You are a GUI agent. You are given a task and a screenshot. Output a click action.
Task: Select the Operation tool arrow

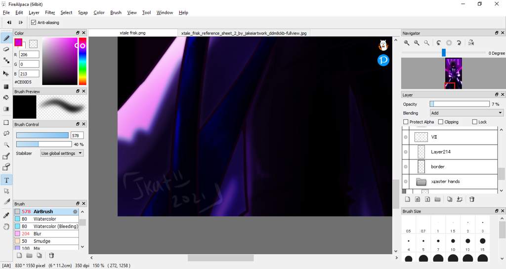point(6,191)
